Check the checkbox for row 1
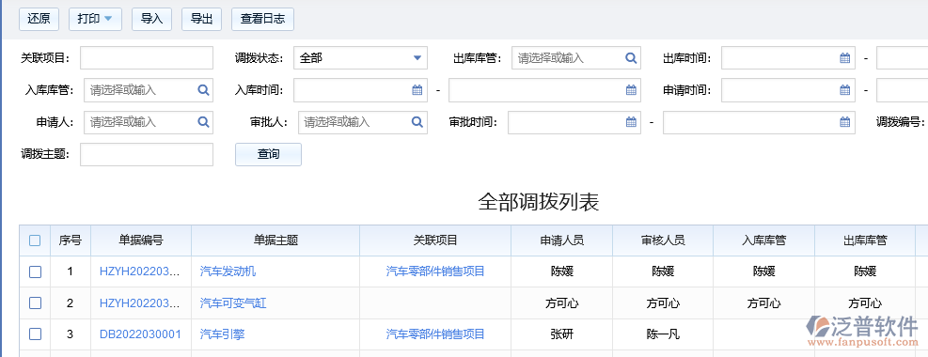928x357 pixels. (x=35, y=272)
